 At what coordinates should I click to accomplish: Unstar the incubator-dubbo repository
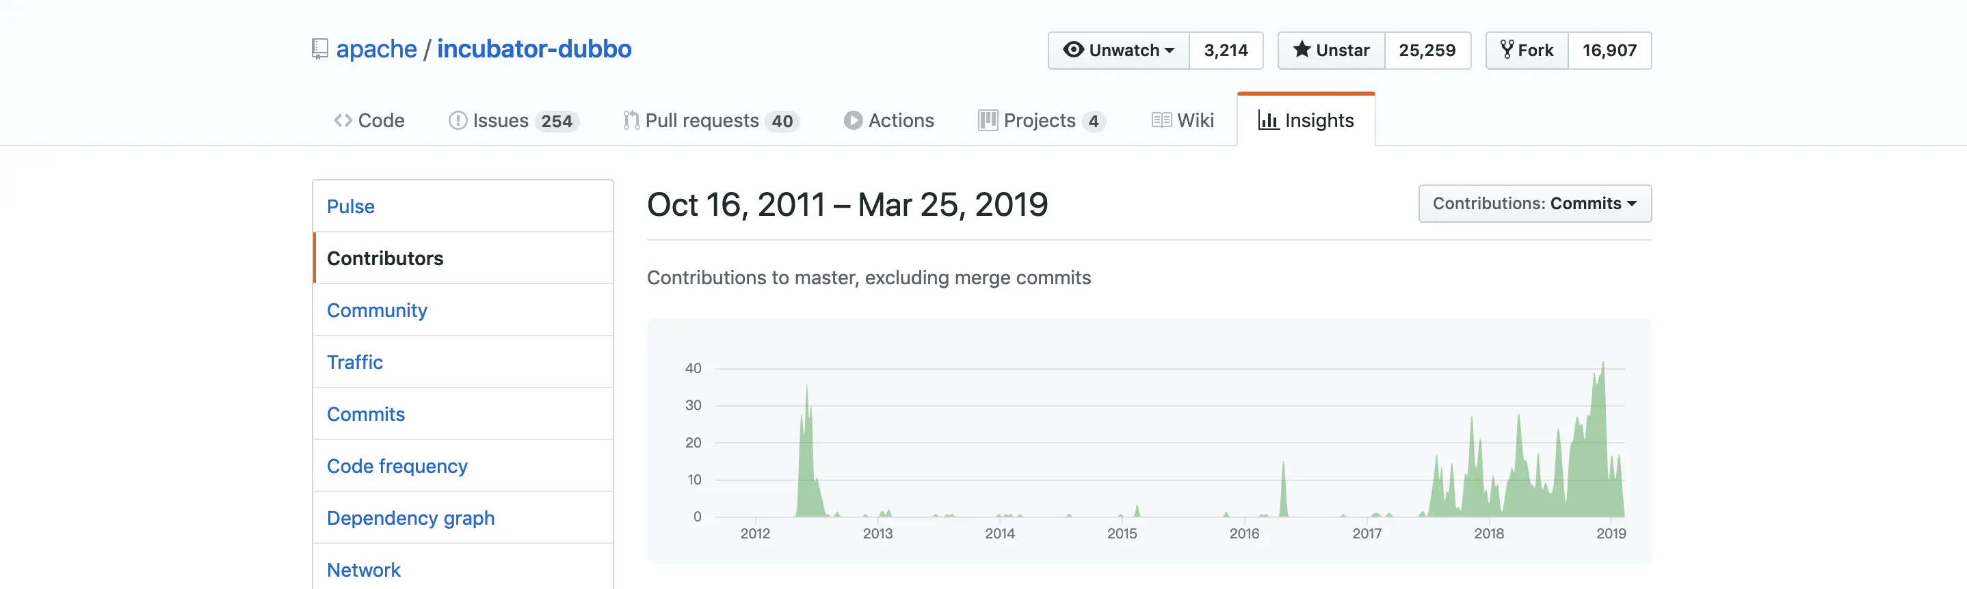point(1331,51)
